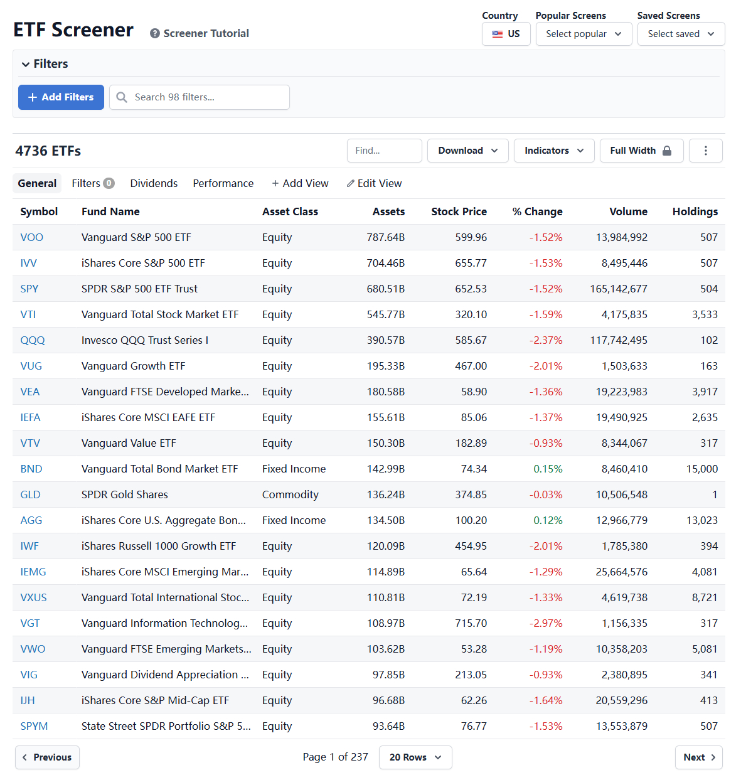Click the 4736 ETFs count heading
741x780 pixels.
(48, 151)
